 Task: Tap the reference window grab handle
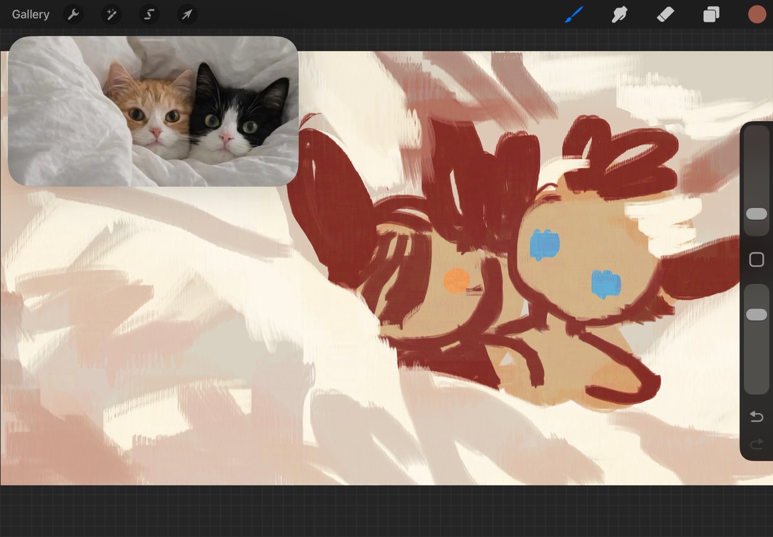coord(153,40)
